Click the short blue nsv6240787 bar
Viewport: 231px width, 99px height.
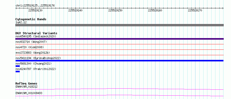[x=18, y=72]
